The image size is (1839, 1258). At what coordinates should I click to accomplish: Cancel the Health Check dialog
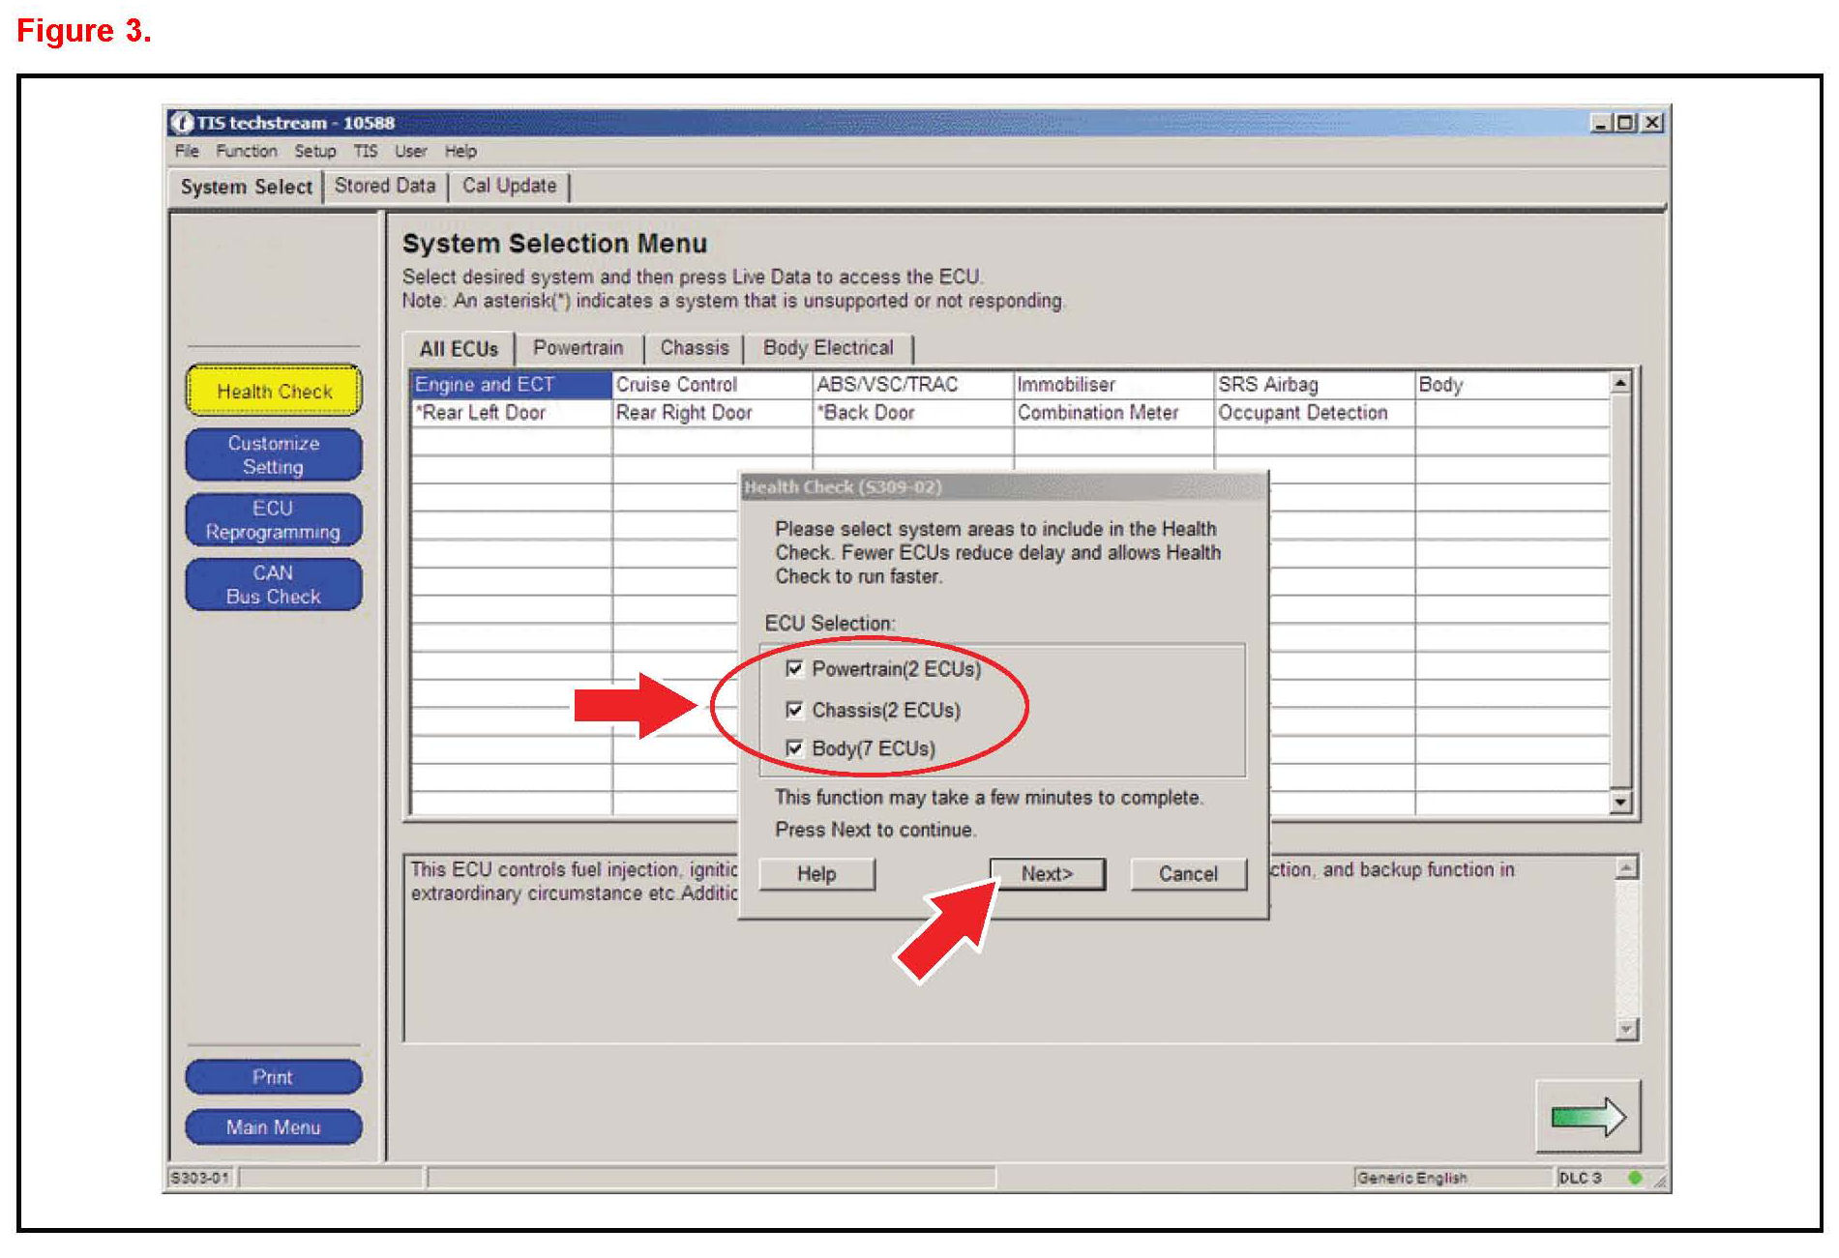[1187, 873]
